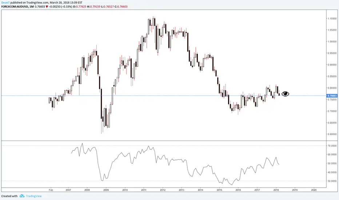Click the 60.0000 indicator axis label
The image size is (339, 200).
click(x=332, y=155)
